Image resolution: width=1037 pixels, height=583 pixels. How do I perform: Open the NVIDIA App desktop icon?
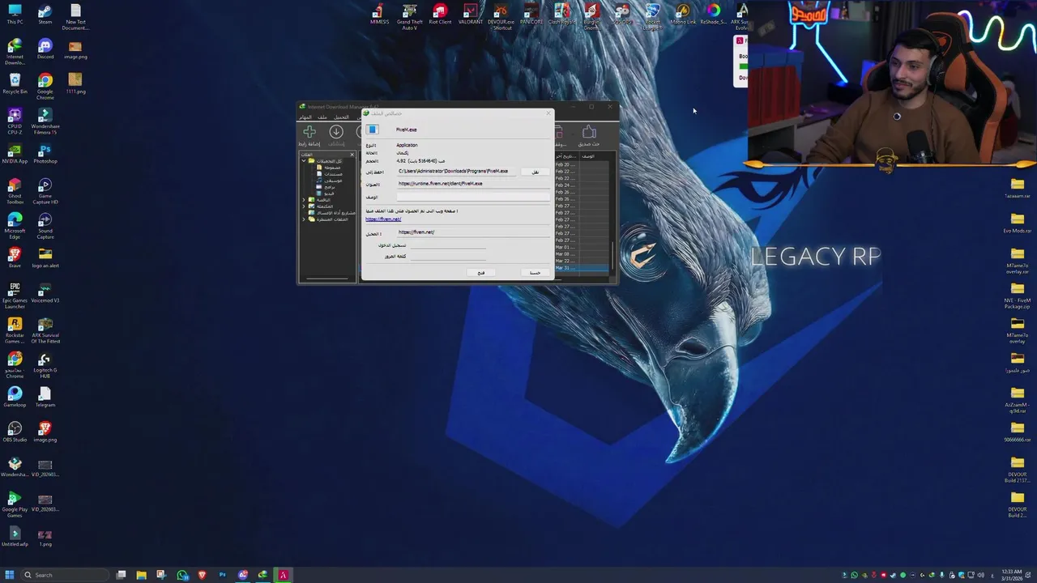15,153
